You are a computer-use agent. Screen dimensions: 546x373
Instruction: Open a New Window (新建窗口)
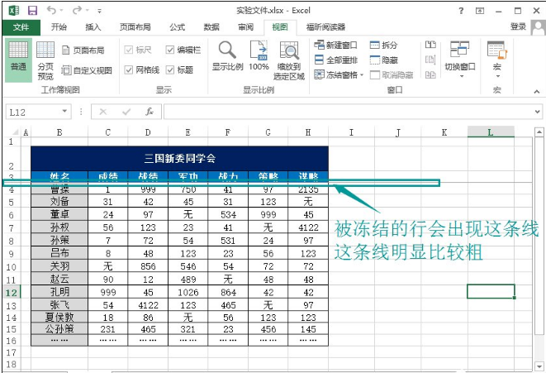tap(335, 45)
